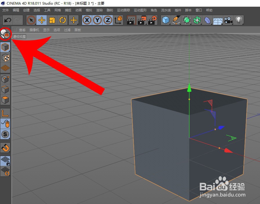Toggle Y axis lock

click(x=97, y=20)
